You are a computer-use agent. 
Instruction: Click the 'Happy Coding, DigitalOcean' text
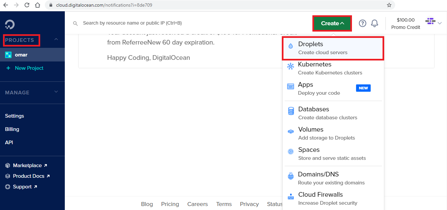click(149, 58)
